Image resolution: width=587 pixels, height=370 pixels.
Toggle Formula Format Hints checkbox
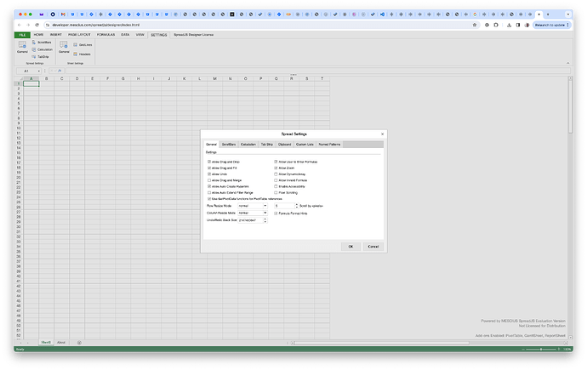pos(276,213)
